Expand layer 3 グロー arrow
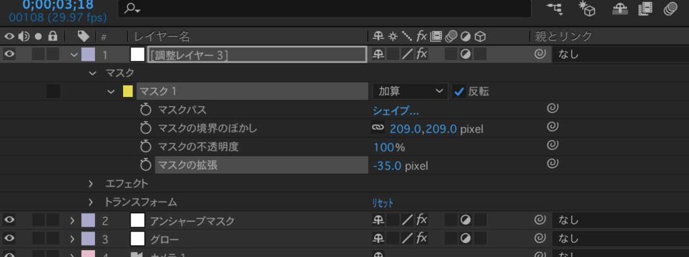 [x=73, y=239]
